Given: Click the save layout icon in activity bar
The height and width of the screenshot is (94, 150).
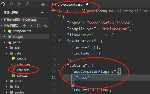Looking at the screenshot, I should pyautogui.click(x=35, y=5).
